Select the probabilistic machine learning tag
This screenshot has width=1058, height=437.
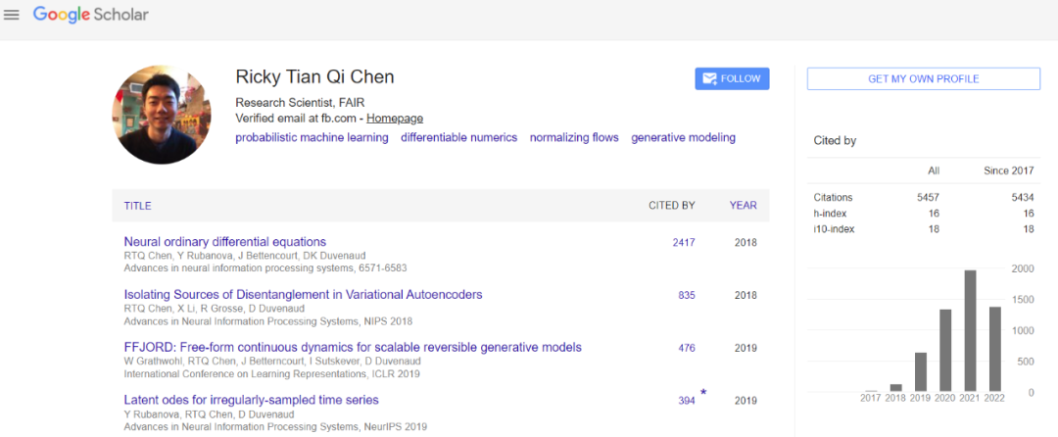click(312, 138)
